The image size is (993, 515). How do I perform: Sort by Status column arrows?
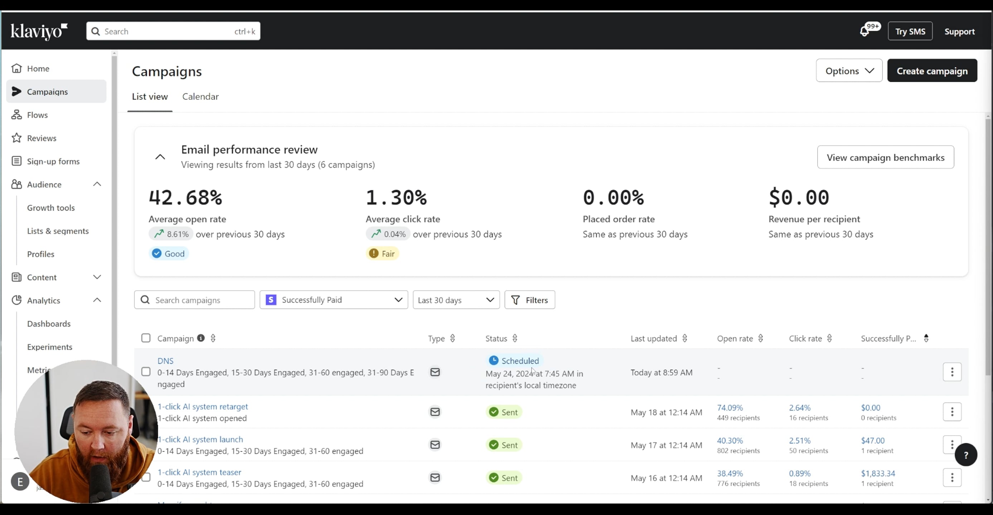click(515, 338)
